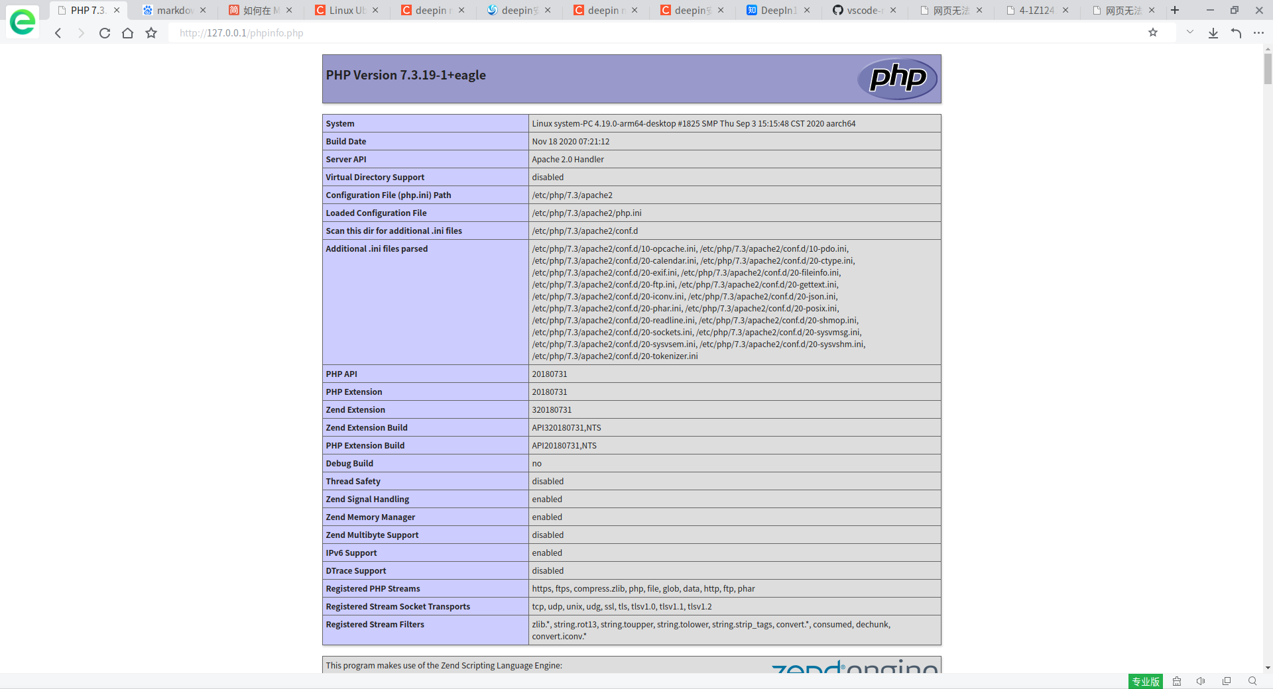1273x689 pixels.
Task: Click the vertical scrollbar thumb
Action: pyautogui.click(x=1268, y=69)
